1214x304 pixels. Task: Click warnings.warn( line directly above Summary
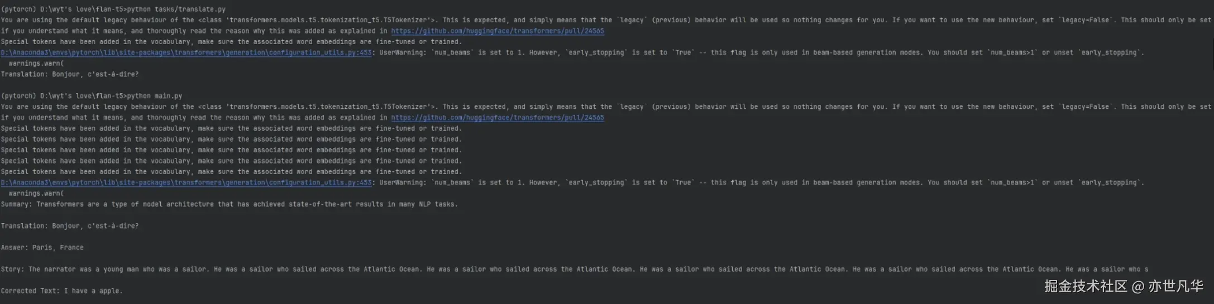coord(36,194)
